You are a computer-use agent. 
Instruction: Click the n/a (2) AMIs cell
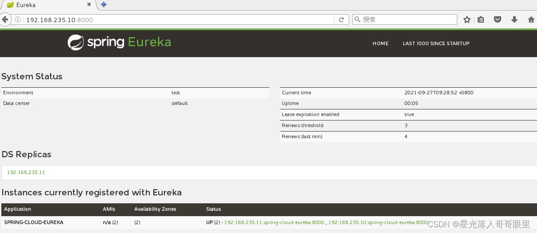click(x=110, y=222)
